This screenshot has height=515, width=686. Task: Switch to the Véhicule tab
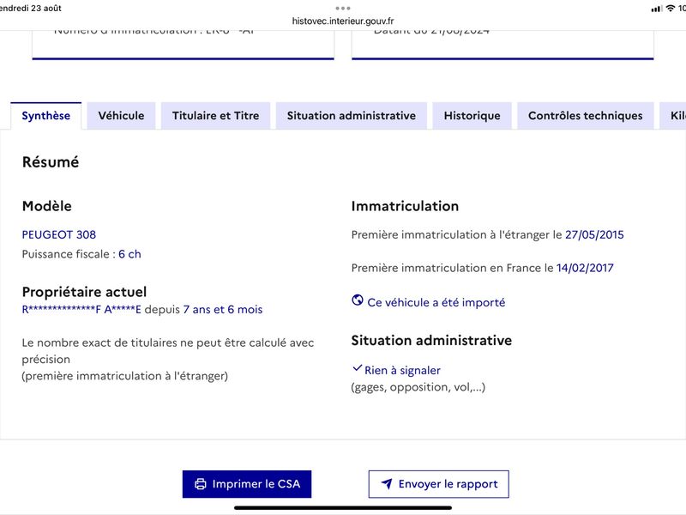coord(121,116)
